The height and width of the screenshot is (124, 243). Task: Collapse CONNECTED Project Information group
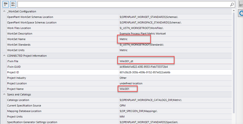click(x=4, y=56)
